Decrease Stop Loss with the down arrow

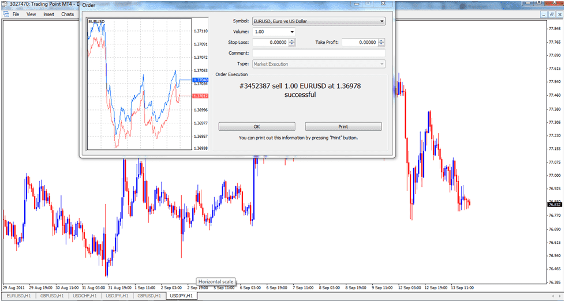point(292,44)
